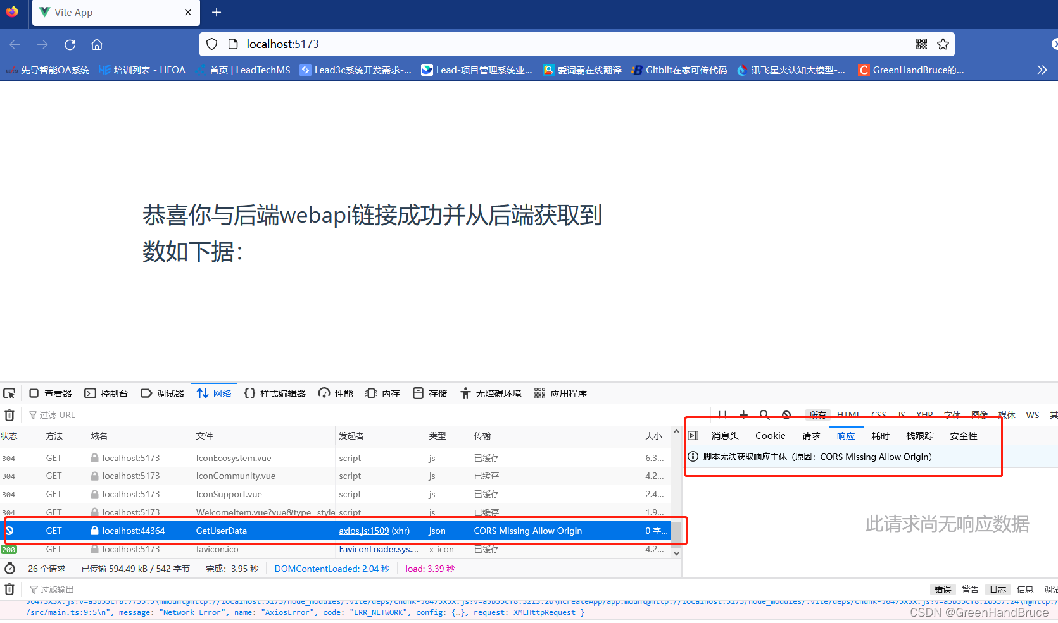1058x623 pixels.
Task: Select the 网络 network panel
Action: [x=215, y=393]
